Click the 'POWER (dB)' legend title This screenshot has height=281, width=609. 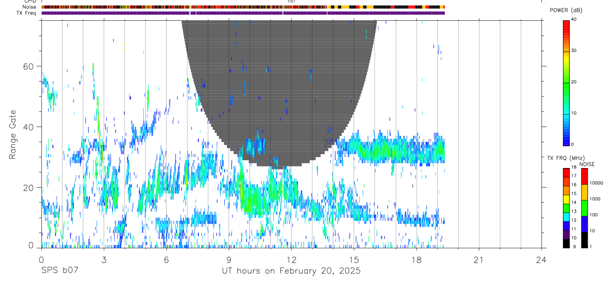tap(566, 10)
